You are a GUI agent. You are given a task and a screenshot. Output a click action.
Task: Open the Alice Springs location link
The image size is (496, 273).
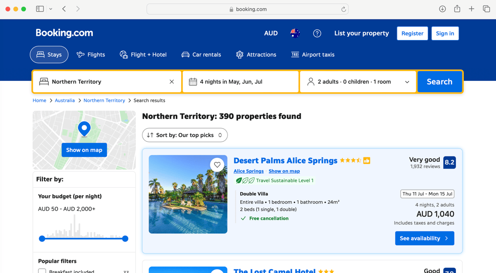point(248,171)
